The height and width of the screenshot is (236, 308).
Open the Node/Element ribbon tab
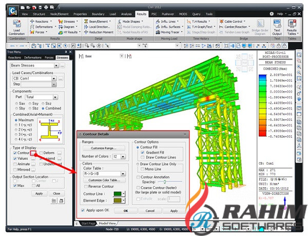click(60, 14)
